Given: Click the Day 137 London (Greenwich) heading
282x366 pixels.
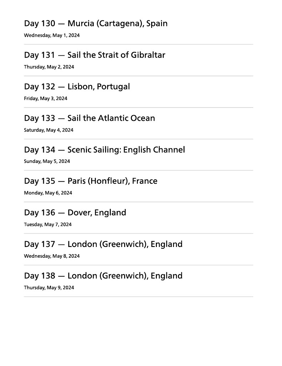Looking at the screenshot, I should (x=103, y=244).
